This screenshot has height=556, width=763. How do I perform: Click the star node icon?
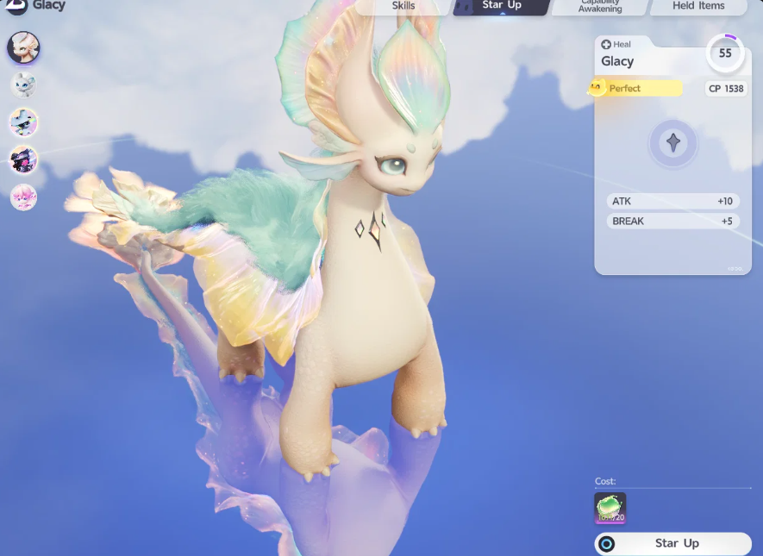(x=673, y=143)
